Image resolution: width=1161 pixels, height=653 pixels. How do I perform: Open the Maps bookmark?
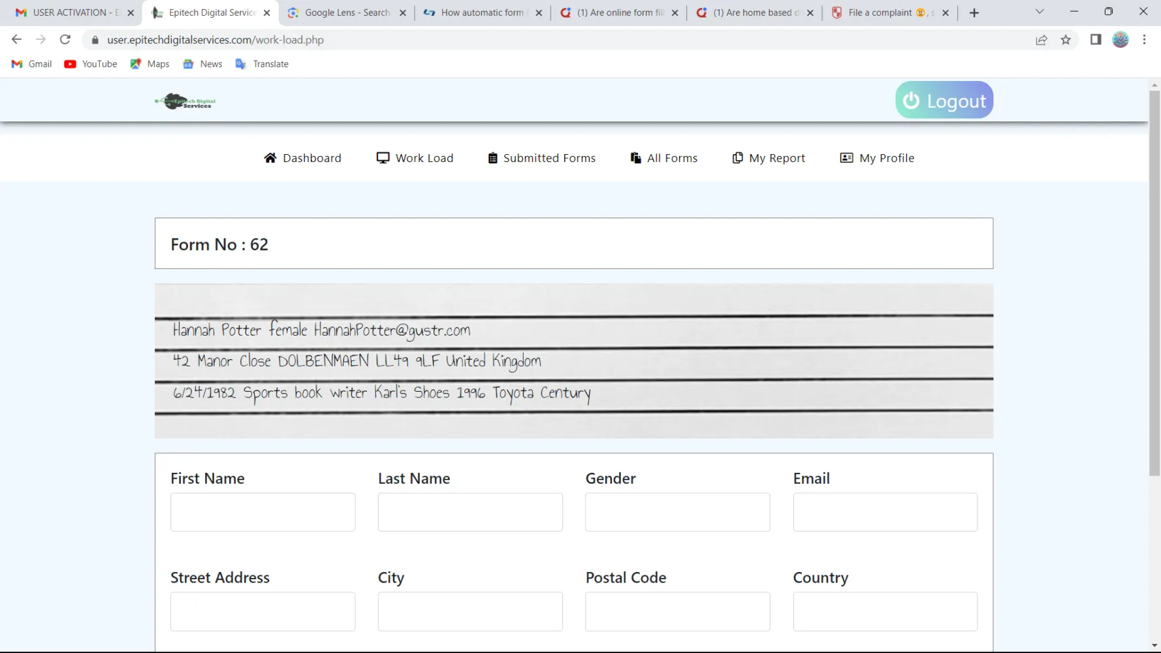point(150,64)
